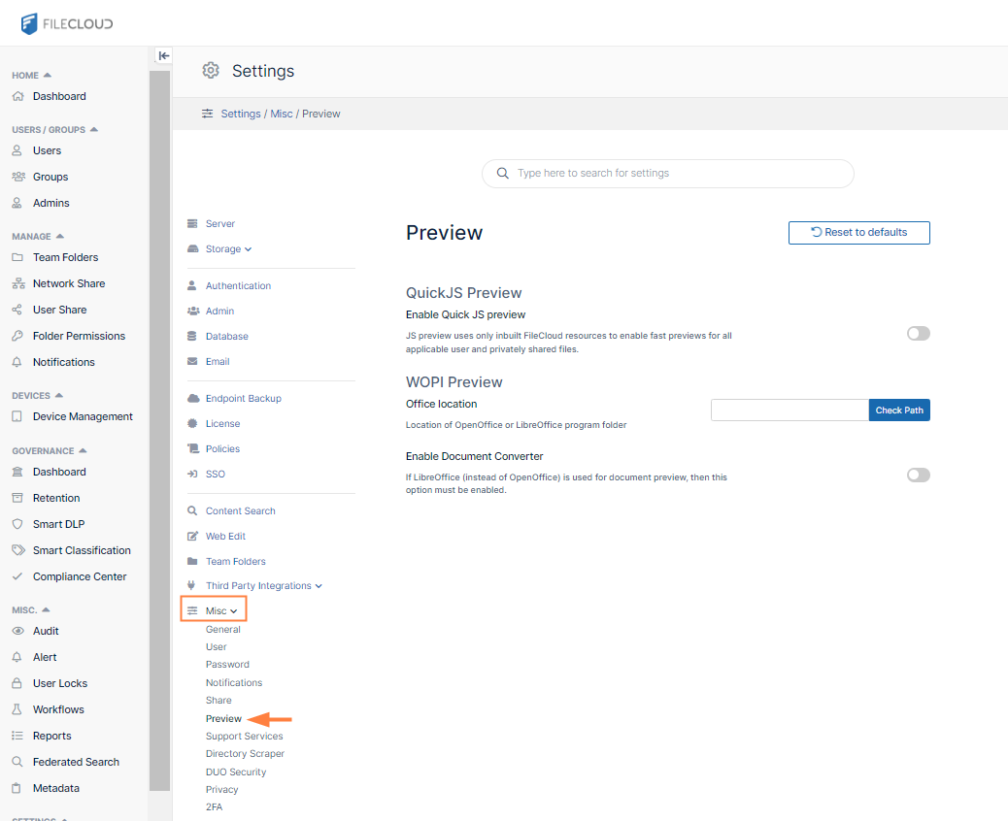Click the sidebar collapse arrow icon
The height and width of the screenshot is (821, 1008).
pyautogui.click(x=164, y=56)
